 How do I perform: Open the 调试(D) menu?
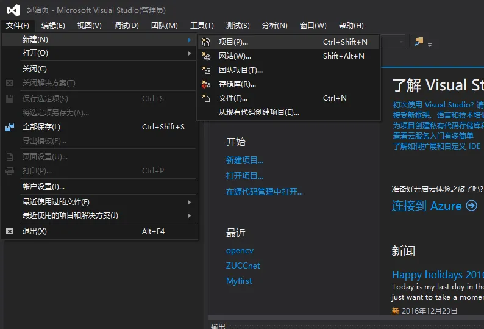coord(126,26)
